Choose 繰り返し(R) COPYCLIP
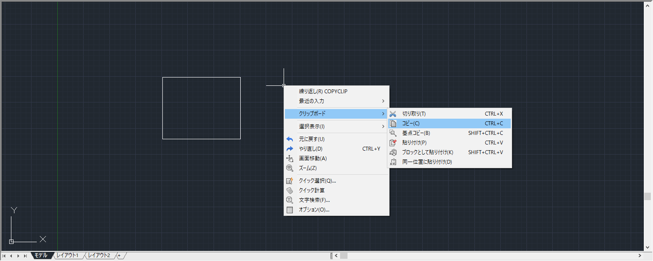The image size is (653, 261). (336, 92)
